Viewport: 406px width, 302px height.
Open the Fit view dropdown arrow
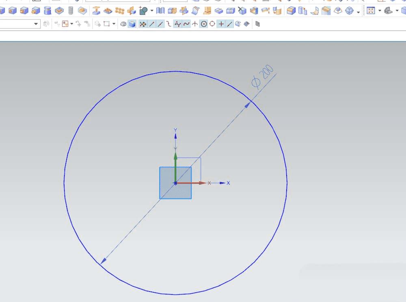[380, 11]
